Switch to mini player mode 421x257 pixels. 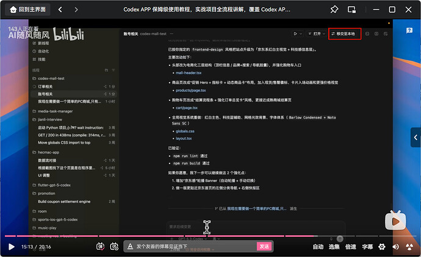point(351,10)
